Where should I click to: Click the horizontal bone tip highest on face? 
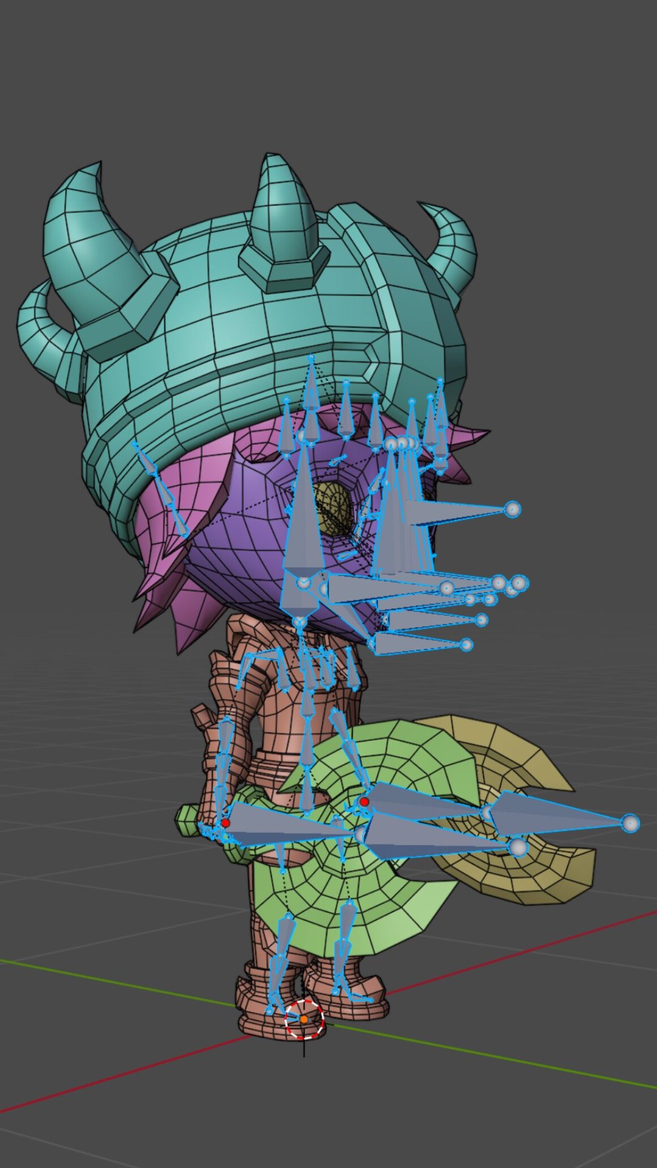[x=512, y=509]
